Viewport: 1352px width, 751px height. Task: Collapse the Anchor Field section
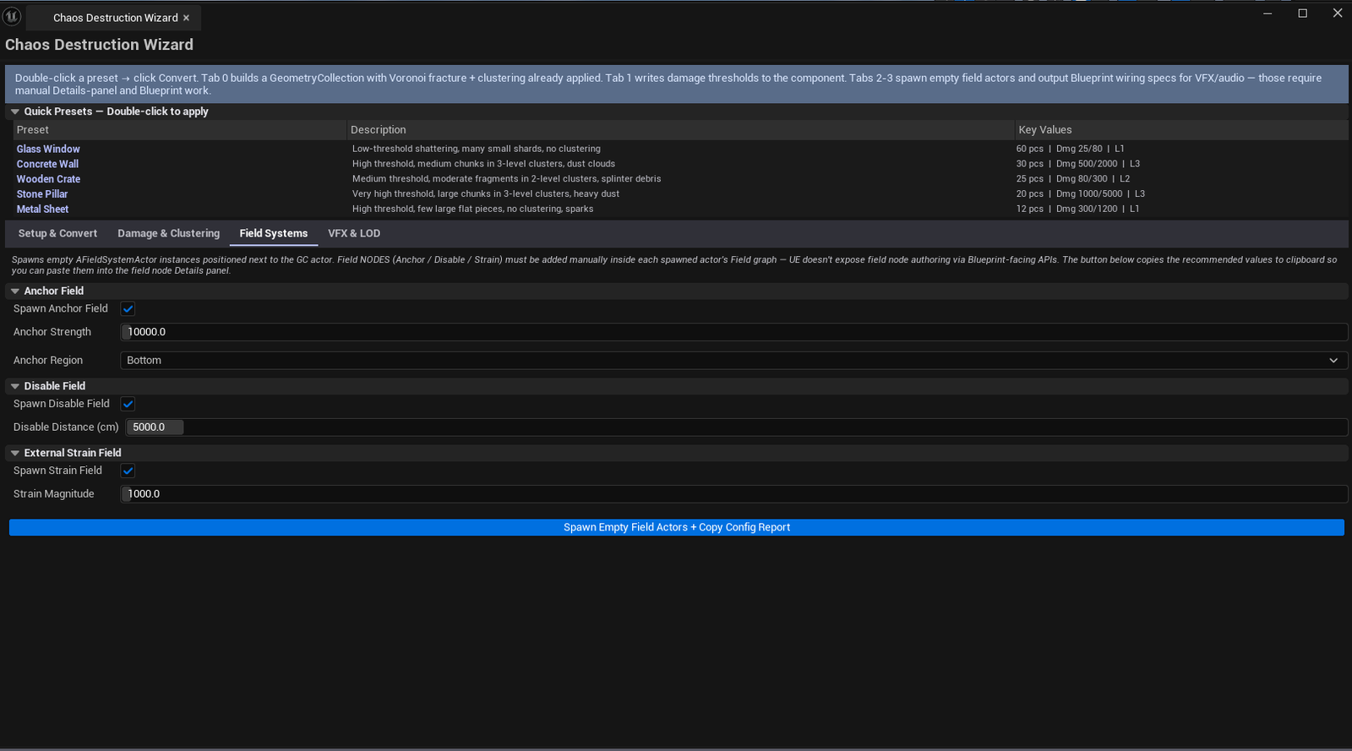point(15,291)
